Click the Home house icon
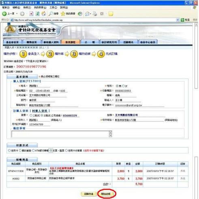 44,14
